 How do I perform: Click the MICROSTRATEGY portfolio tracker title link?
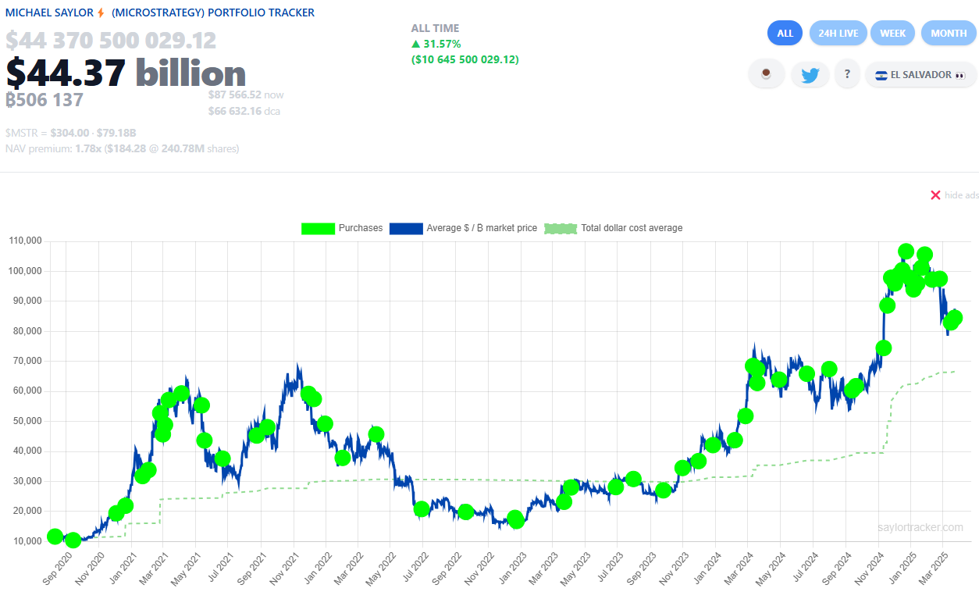[215, 12]
